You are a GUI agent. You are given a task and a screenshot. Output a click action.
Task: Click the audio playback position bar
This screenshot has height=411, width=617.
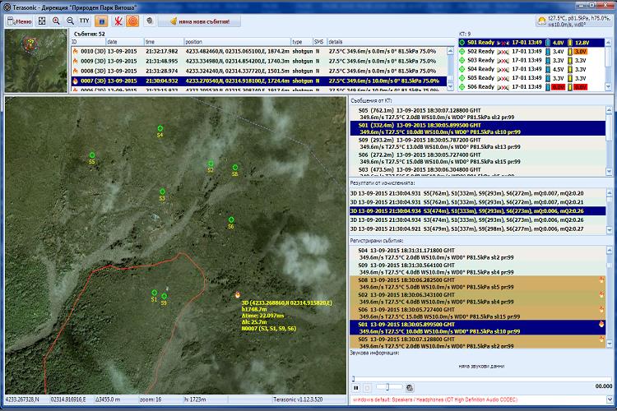pos(482,379)
